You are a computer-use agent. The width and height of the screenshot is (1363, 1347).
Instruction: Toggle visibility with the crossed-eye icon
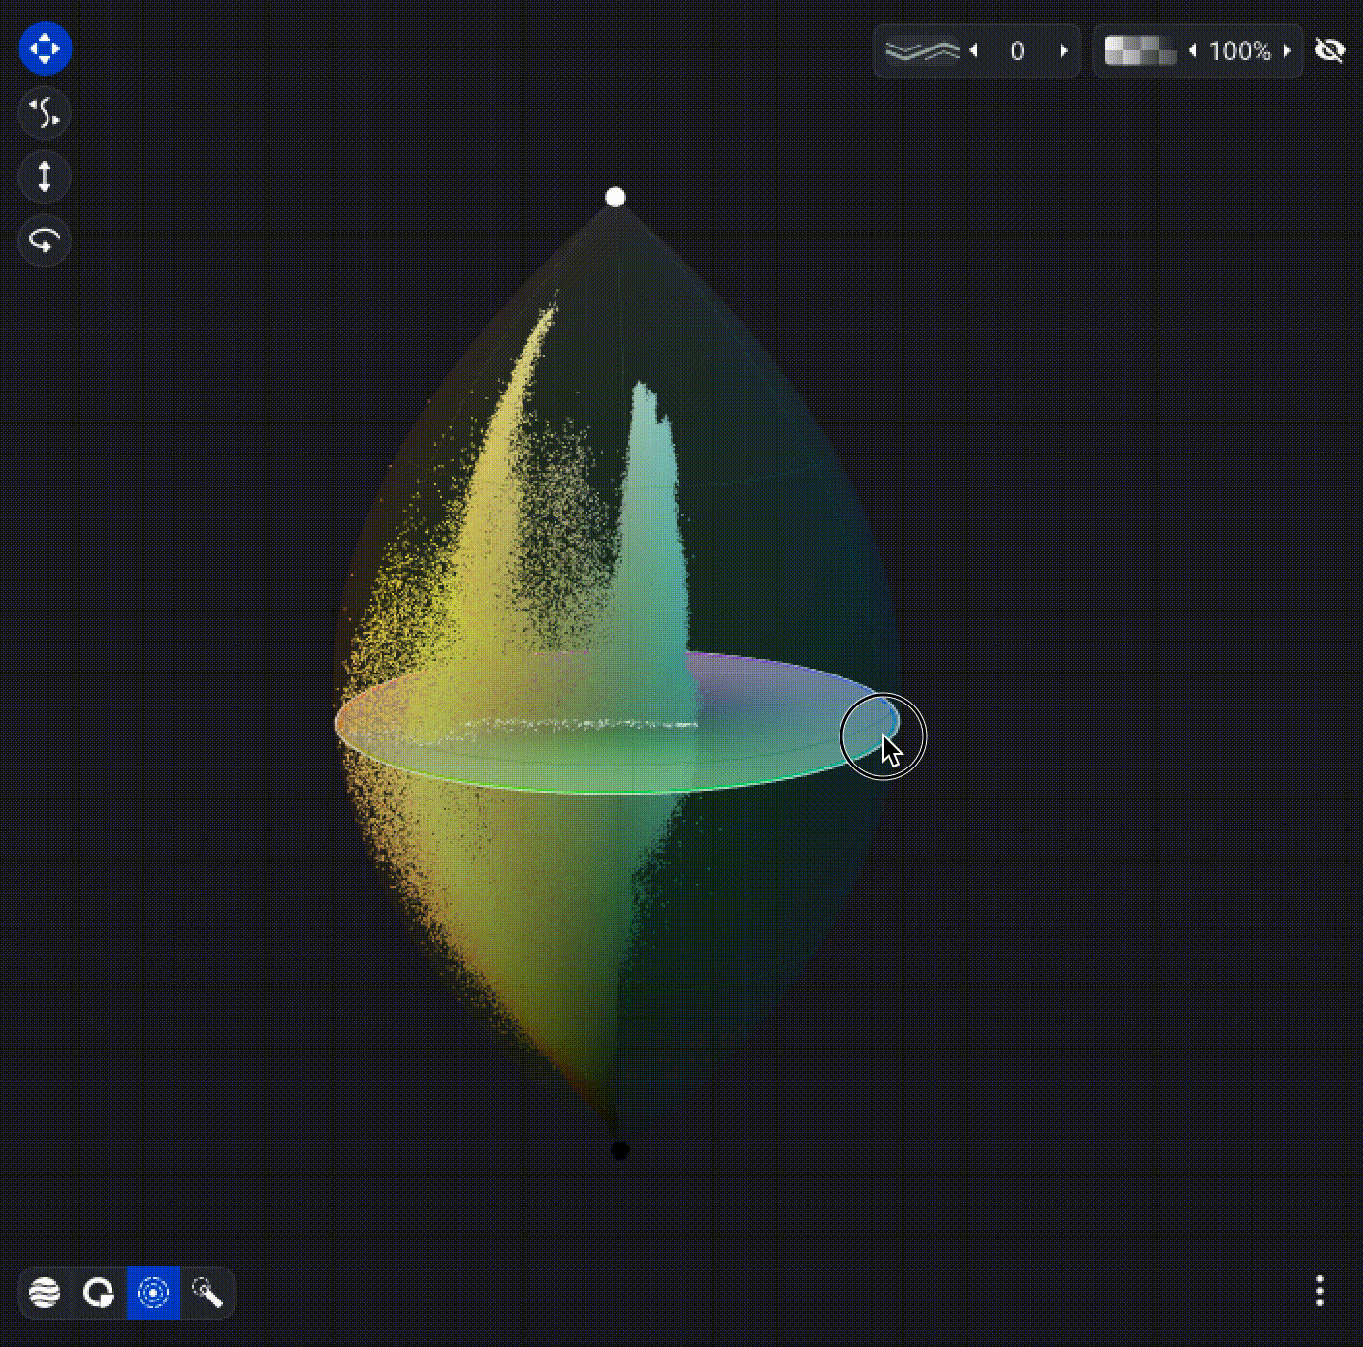click(1329, 50)
